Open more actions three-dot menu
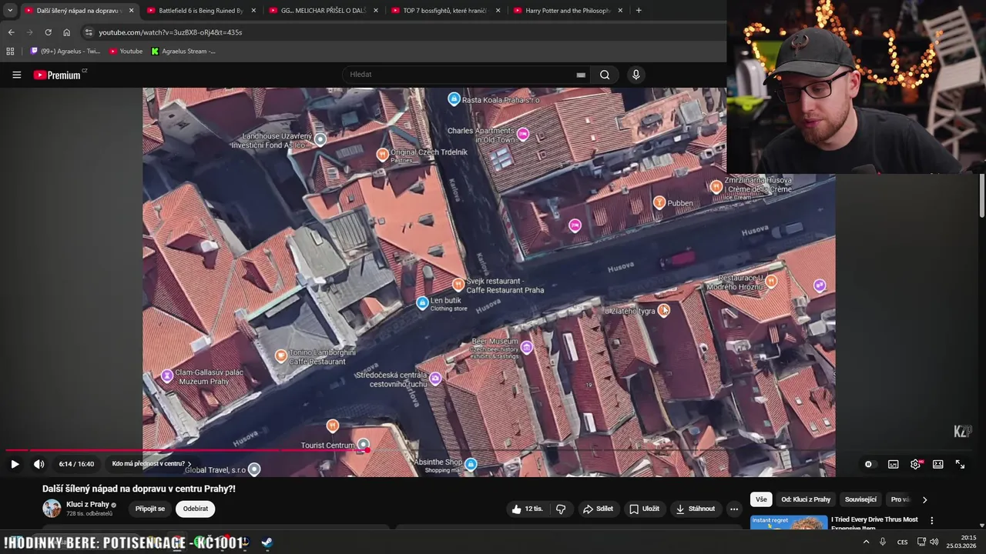The width and height of the screenshot is (986, 554). point(733,509)
